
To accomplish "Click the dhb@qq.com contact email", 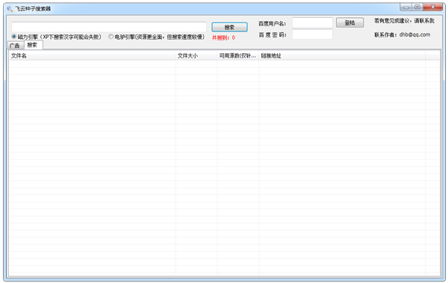I will [414, 34].
